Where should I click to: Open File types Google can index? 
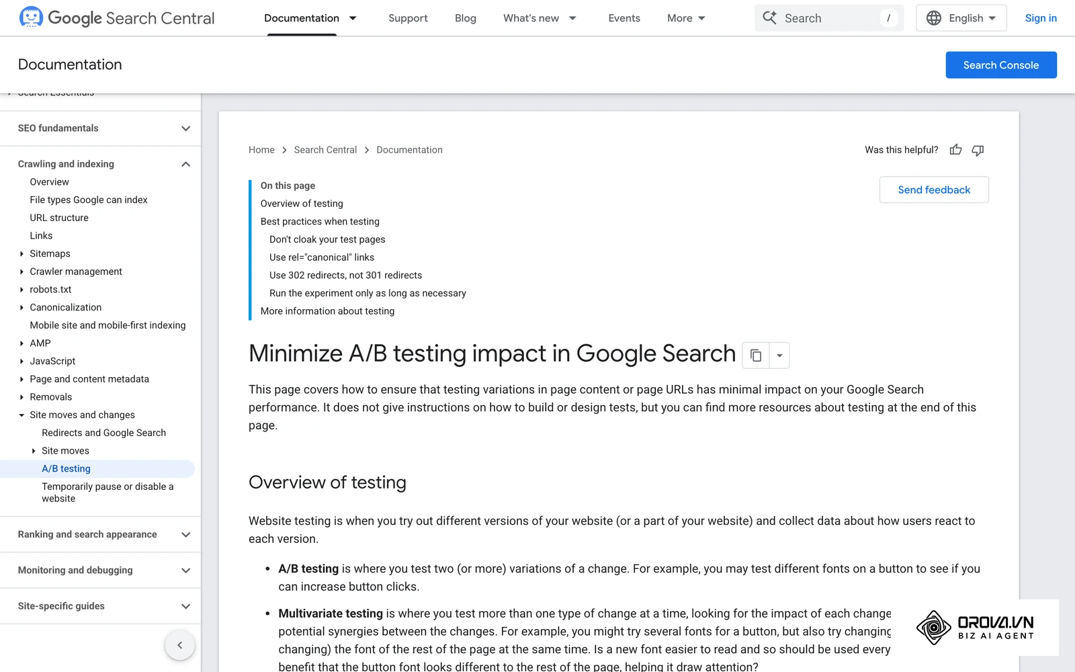point(89,200)
